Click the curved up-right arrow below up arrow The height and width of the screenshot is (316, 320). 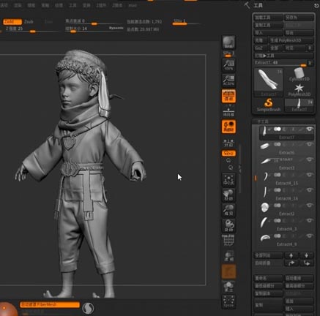point(291,263)
